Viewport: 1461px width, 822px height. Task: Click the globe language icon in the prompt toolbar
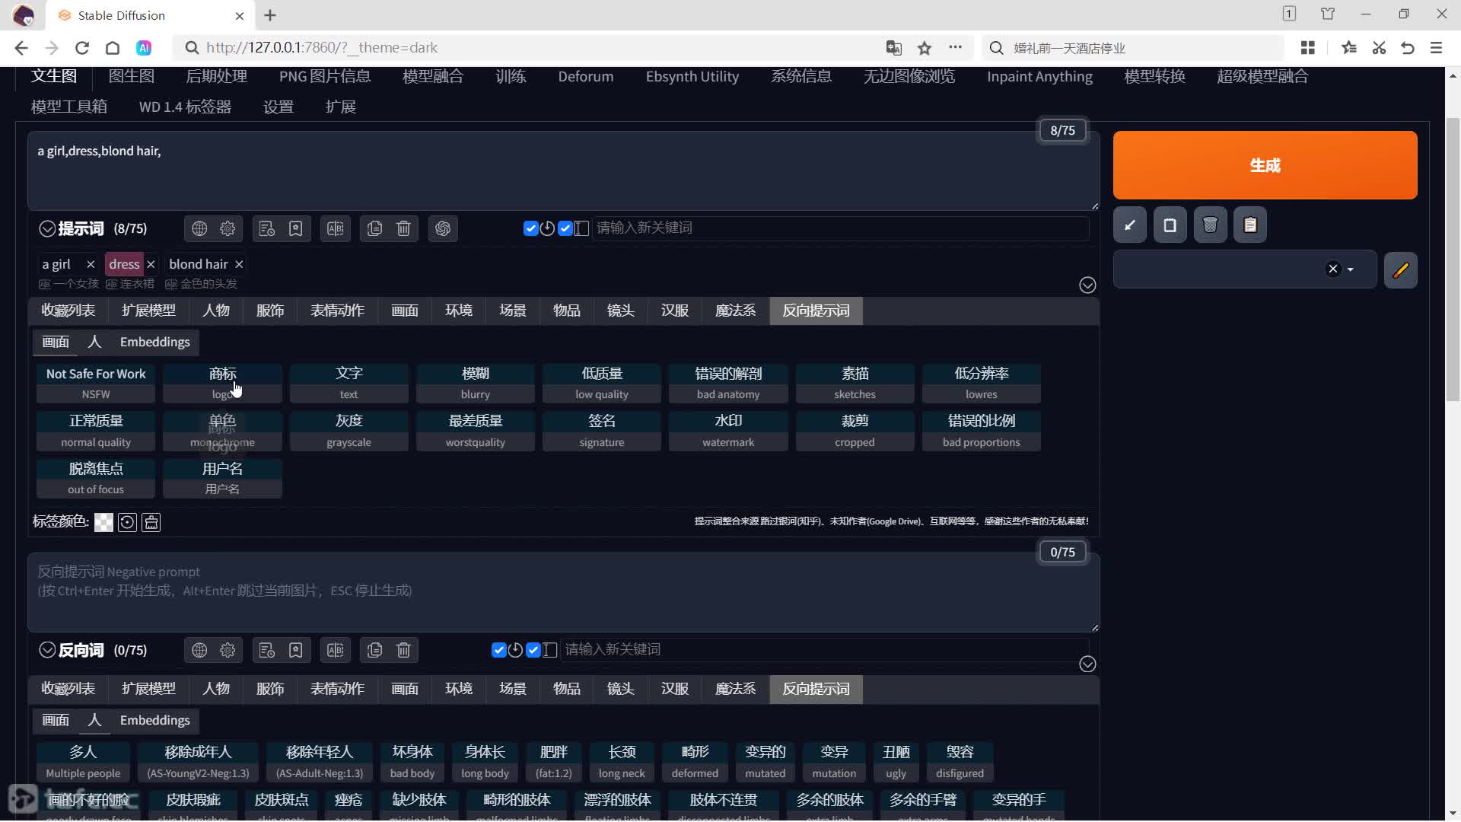pyautogui.click(x=199, y=228)
